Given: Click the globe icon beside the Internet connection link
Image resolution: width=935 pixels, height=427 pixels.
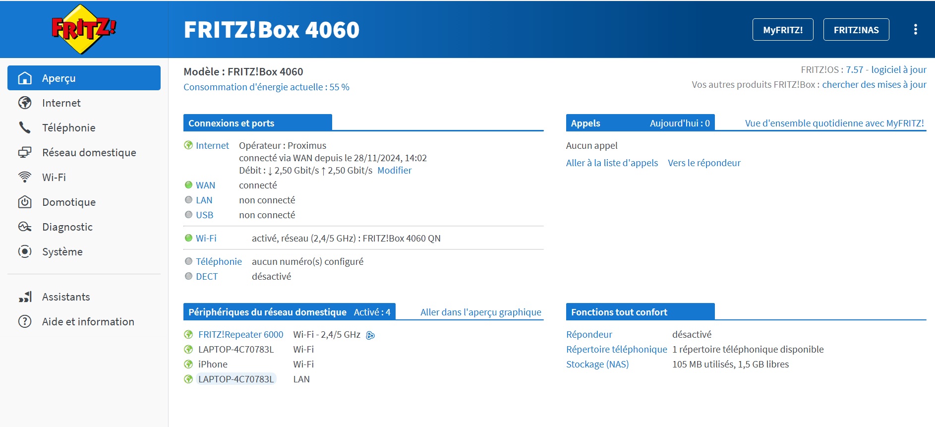Looking at the screenshot, I should tap(188, 145).
